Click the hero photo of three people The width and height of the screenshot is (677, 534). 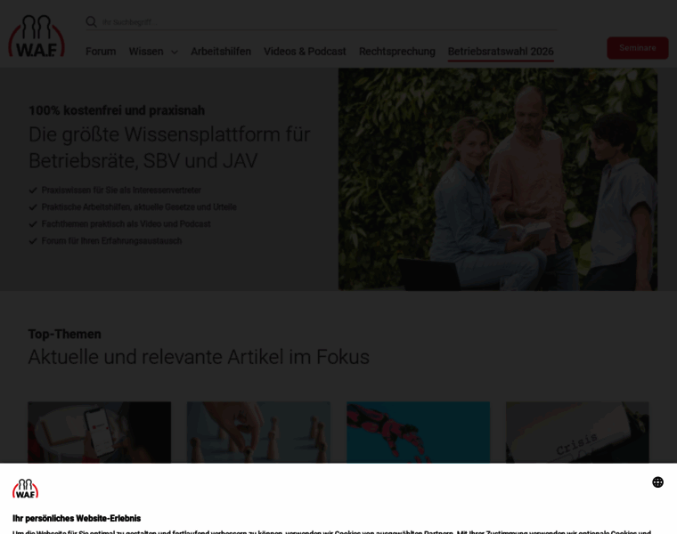[x=498, y=179]
